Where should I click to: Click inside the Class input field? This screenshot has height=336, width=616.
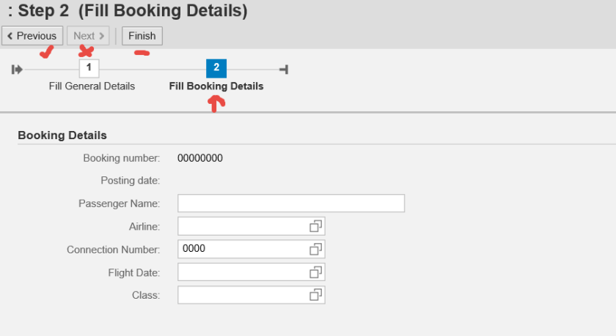(242, 295)
